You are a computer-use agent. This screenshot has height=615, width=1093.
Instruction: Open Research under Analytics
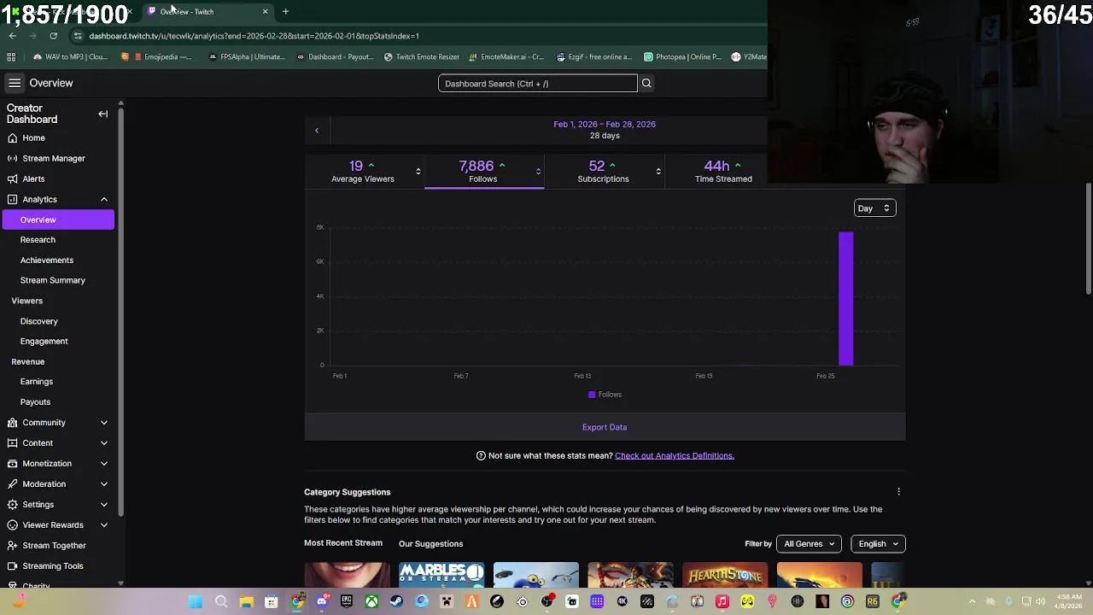coord(38,240)
